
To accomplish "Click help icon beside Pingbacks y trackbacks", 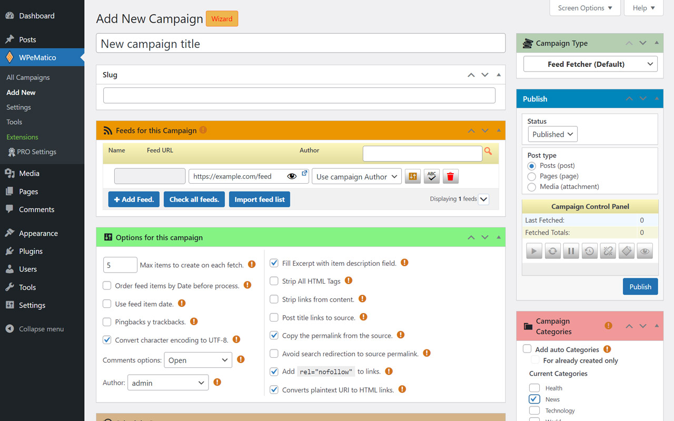I will [x=194, y=321].
